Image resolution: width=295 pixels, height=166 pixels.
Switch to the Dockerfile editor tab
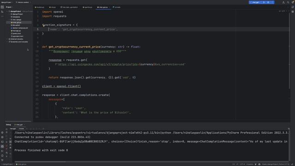[88, 7]
